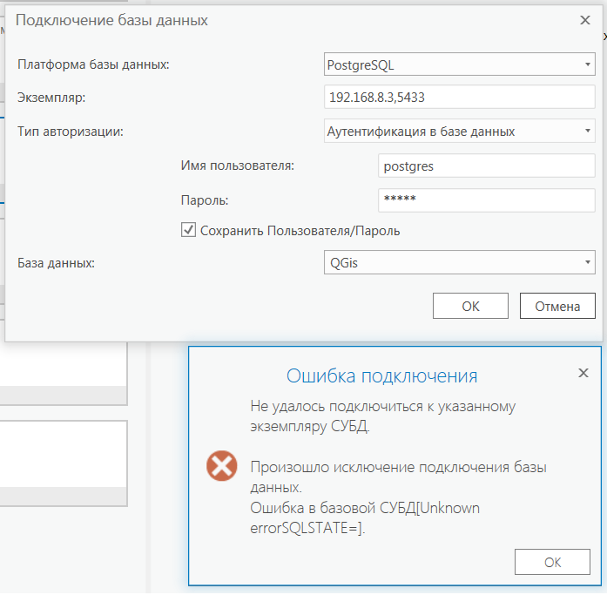The height and width of the screenshot is (595, 607).
Task: Focus the instance field with 192.168.8.3,5433
Action: [458, 97]
